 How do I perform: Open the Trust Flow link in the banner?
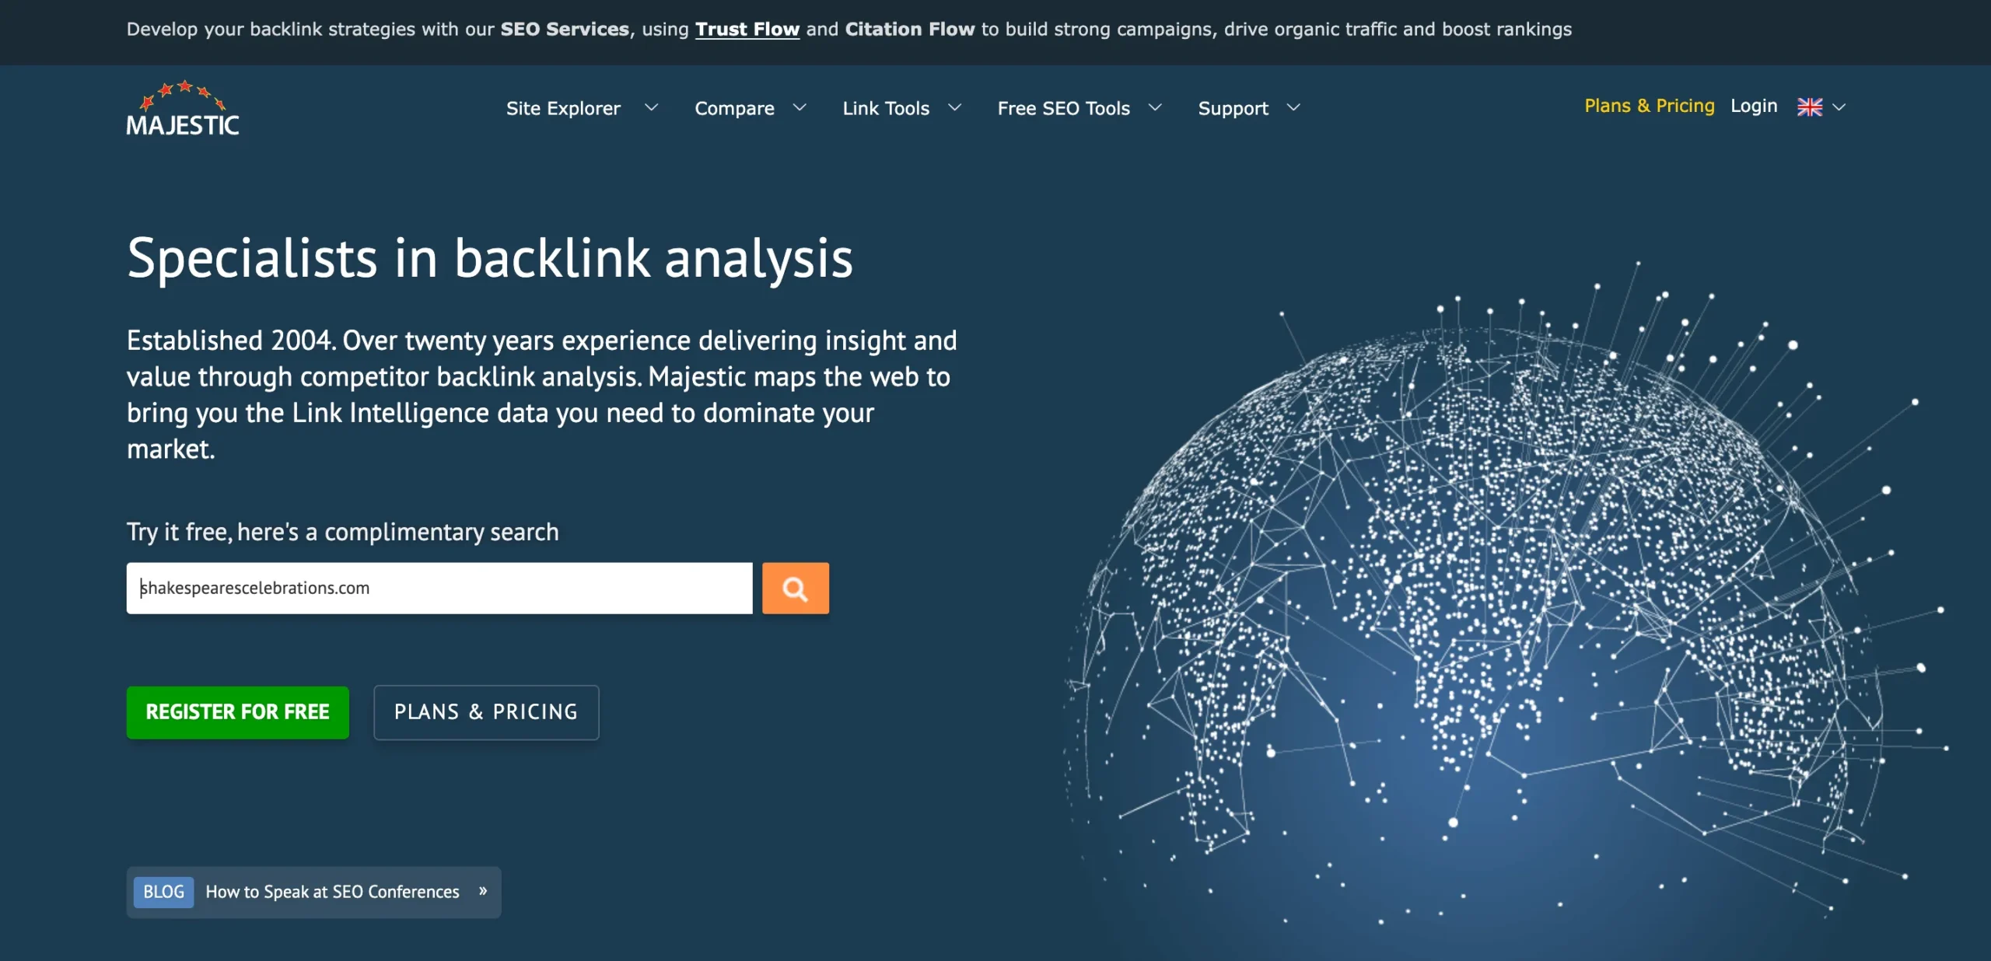(747, 29)
